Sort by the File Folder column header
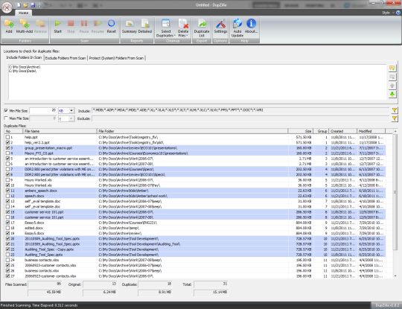The image size is (402, 309). tap(192, 131)
